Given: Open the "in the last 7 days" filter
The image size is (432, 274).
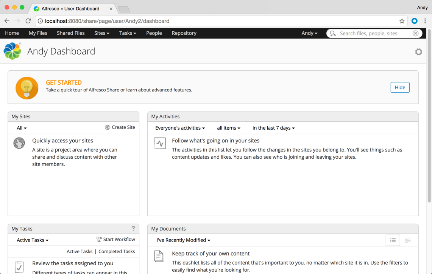Looking at the screenshot, I should 273,128.
